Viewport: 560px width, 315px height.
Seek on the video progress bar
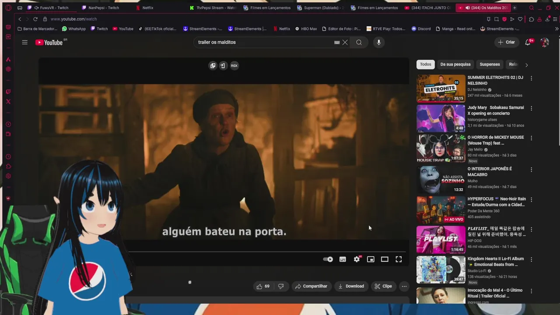coord(267,251)
